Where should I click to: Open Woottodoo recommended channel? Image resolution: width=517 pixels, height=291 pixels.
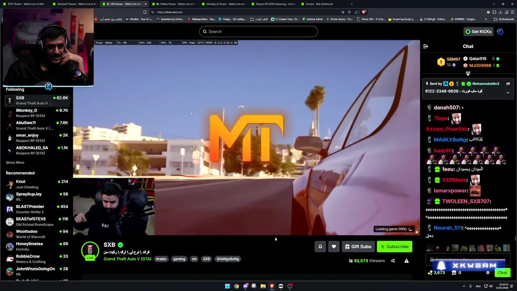pyautogui.click(x=36, y=234)
